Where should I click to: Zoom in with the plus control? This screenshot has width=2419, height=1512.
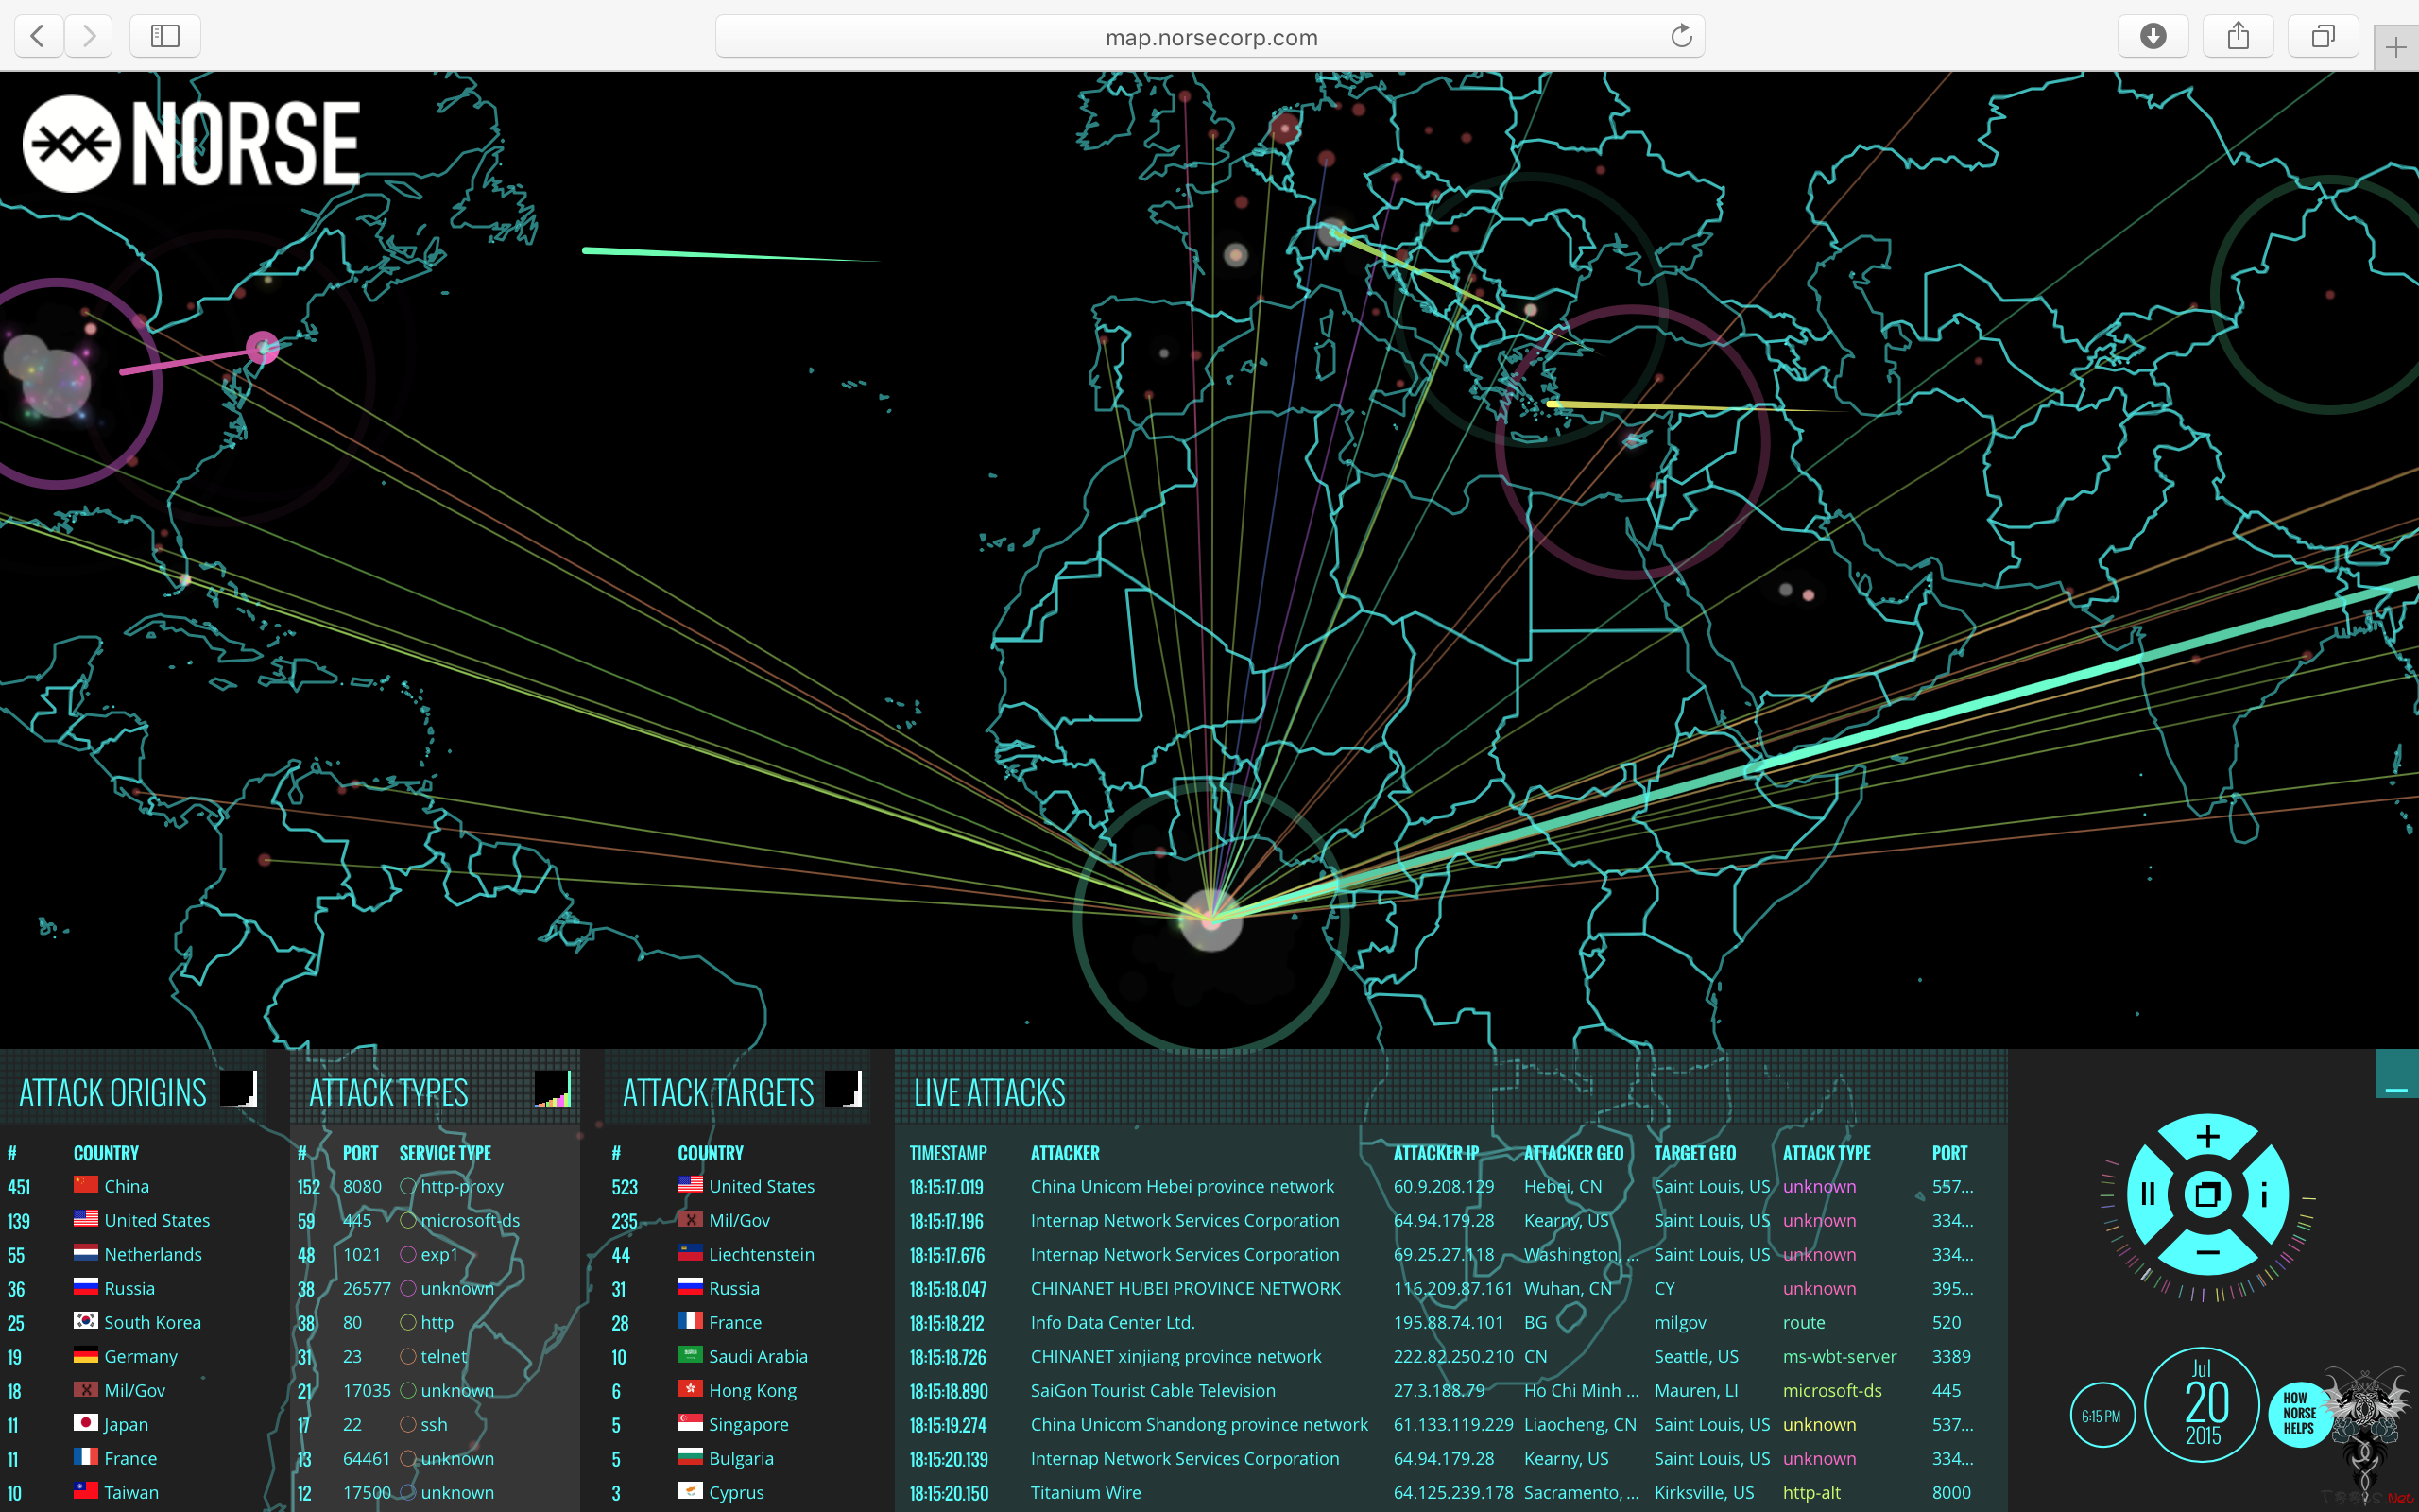[x=2207, y=1138]
